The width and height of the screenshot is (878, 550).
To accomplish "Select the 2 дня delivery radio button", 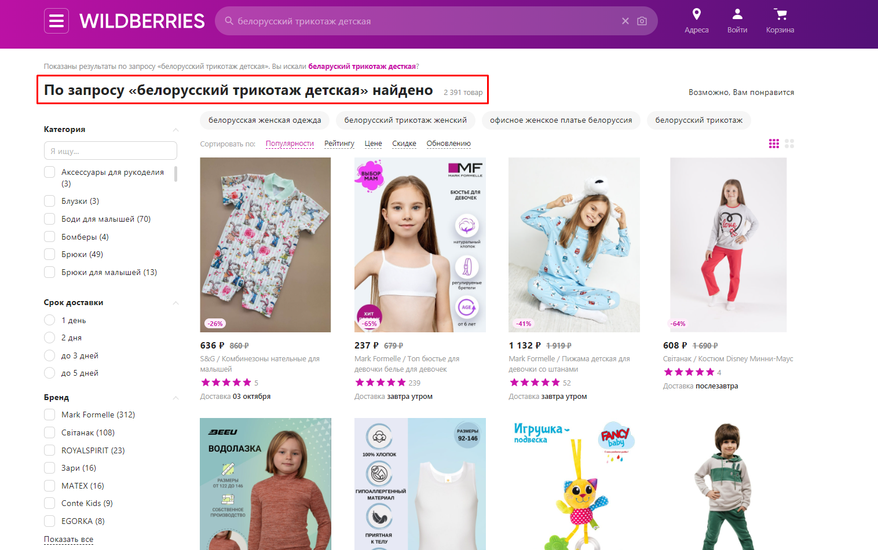I will (50, 338).
